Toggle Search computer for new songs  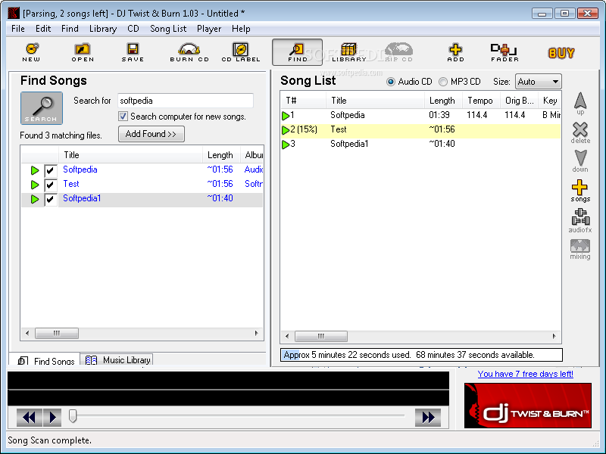click(x=123, y=117)
